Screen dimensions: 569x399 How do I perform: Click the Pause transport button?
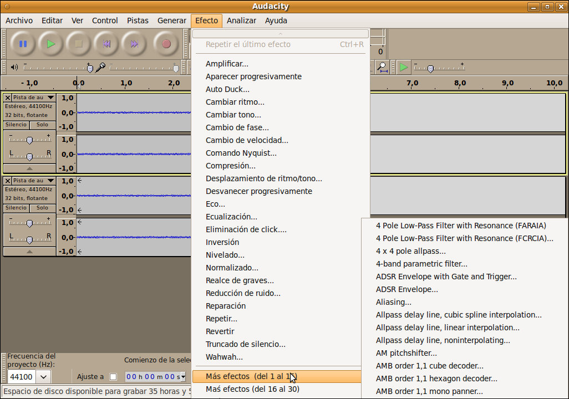(x=23, y=44)
